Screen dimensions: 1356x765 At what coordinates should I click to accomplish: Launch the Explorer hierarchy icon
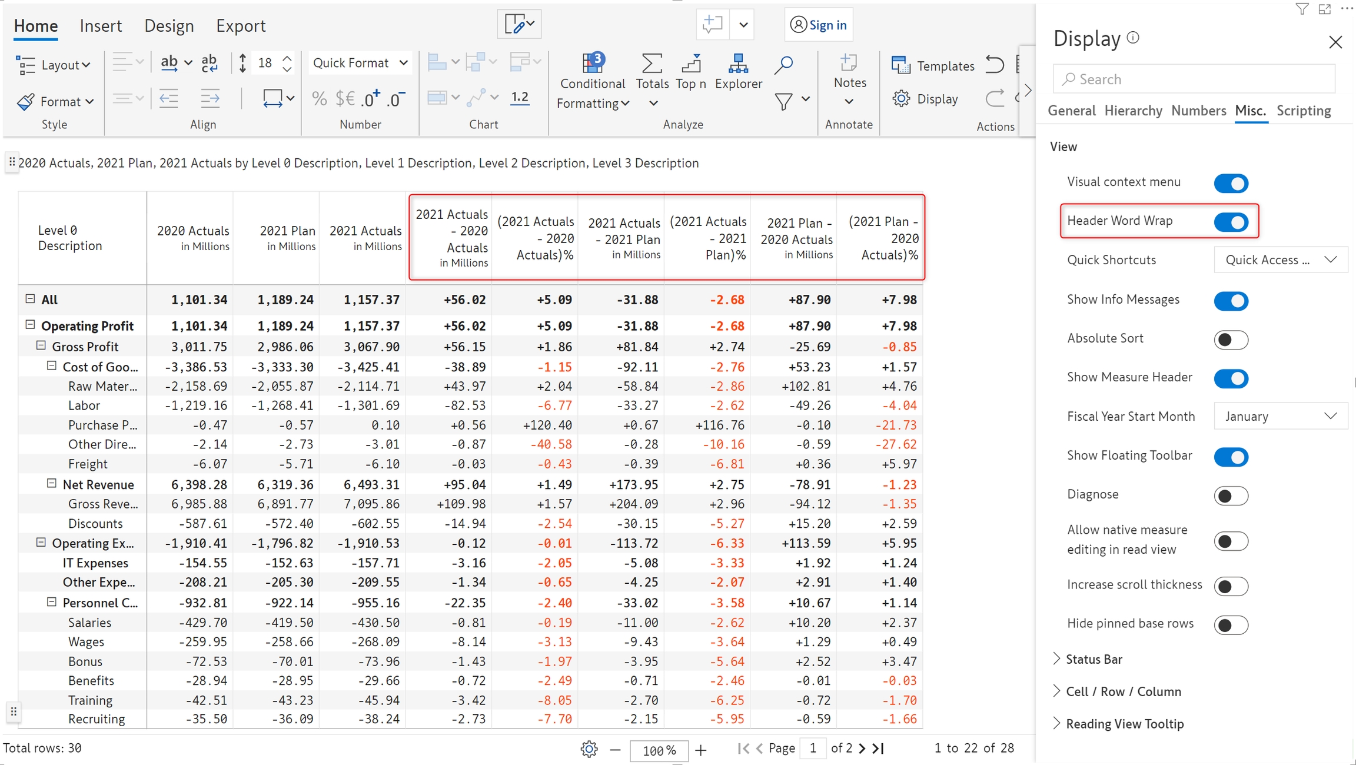[738, 63]
